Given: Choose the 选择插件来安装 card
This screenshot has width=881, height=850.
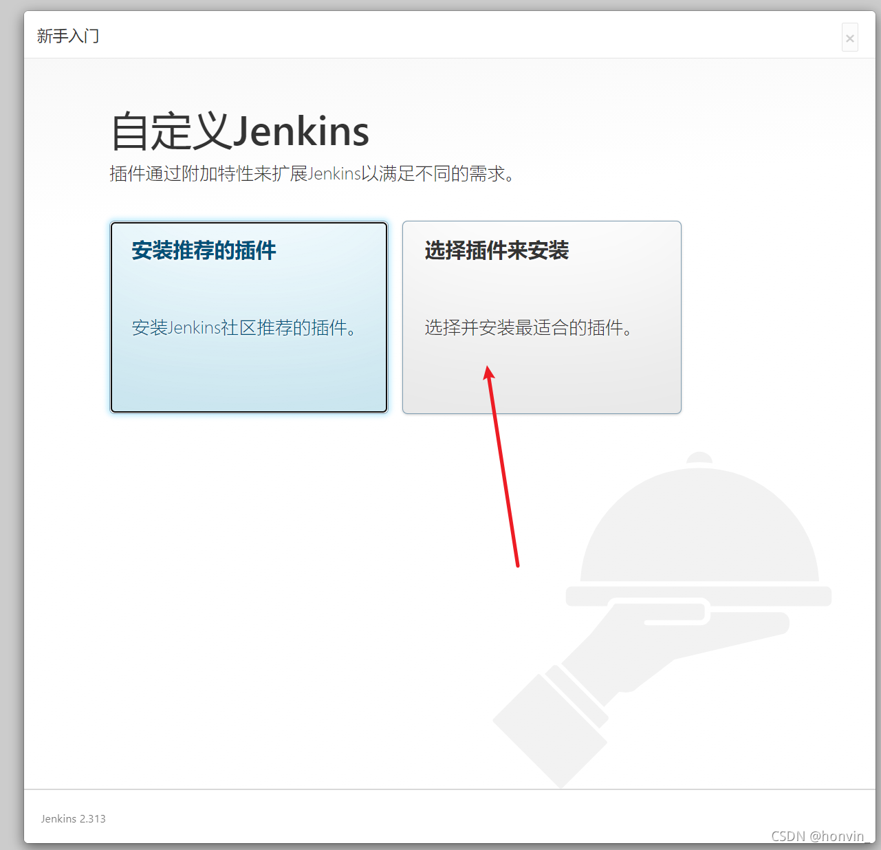Looking at the screenshot, I should coord(542,317).
